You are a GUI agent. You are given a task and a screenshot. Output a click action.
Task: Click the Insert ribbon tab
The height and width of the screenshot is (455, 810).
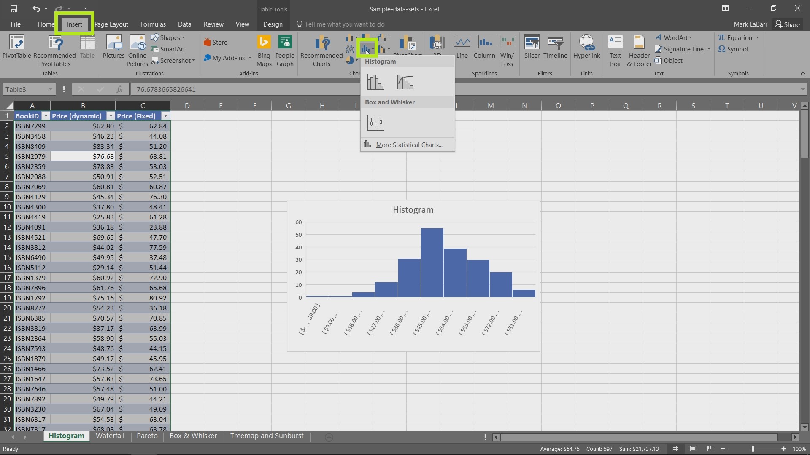tap(74, 24)
